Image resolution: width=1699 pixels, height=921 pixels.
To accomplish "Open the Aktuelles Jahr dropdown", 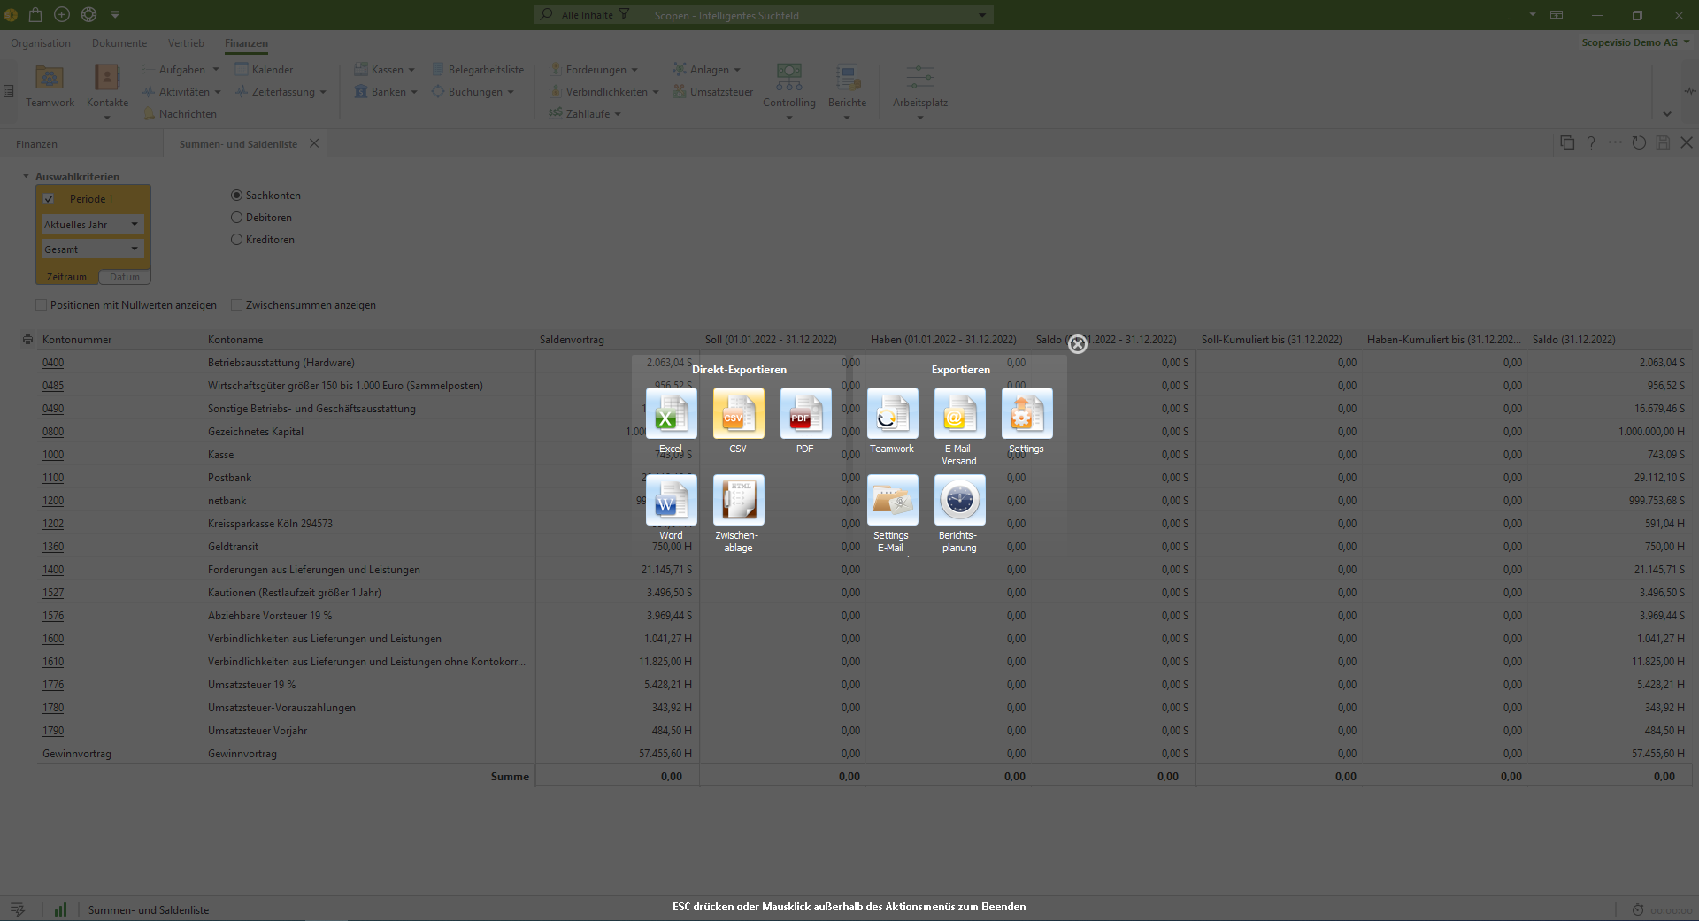I will click(92, 225).
